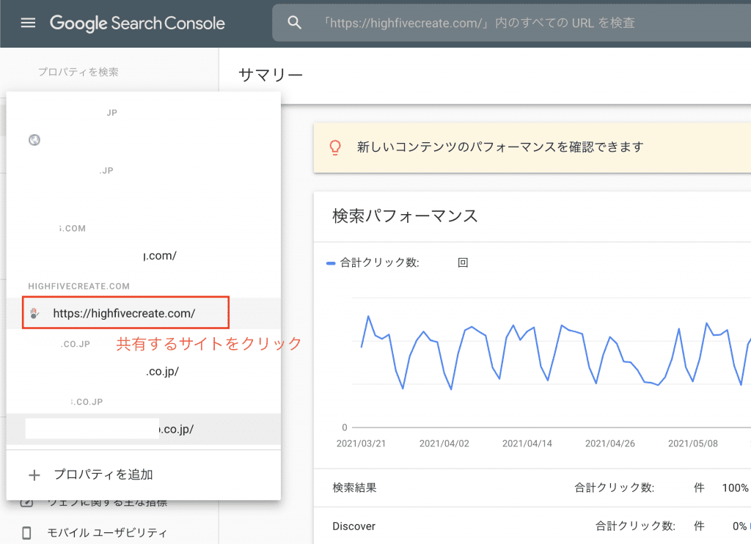Click the 100% value in 検索結果 row
The image size is (751, 544).
[x=735, y=488]
